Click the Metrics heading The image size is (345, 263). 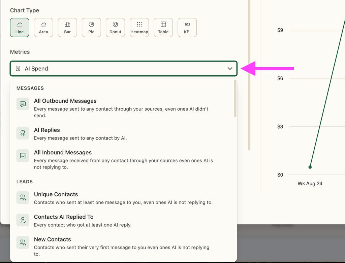(x=20, y=52)
